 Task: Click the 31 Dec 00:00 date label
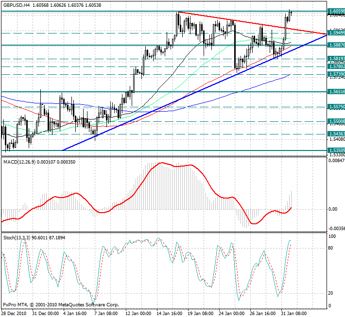[x=45, y=314]
